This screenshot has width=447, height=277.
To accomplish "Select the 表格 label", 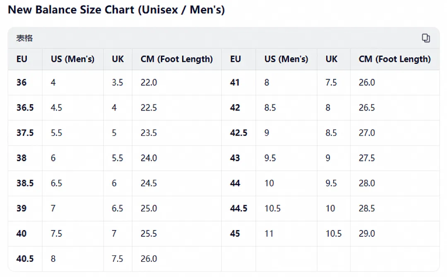I will click(x=24, y=38).
